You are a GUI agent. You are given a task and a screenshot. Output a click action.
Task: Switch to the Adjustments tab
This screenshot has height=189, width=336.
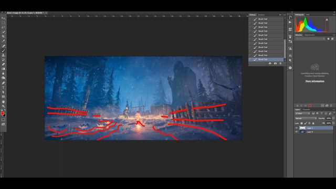tap(310, 35)
